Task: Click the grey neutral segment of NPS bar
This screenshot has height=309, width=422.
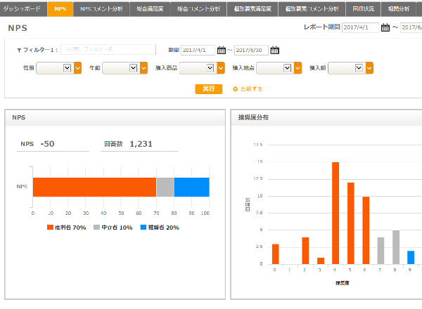Action: click(x=165, y=187)
